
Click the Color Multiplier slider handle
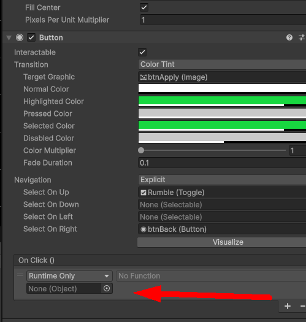pyautogui.click(x=141, y=150)
